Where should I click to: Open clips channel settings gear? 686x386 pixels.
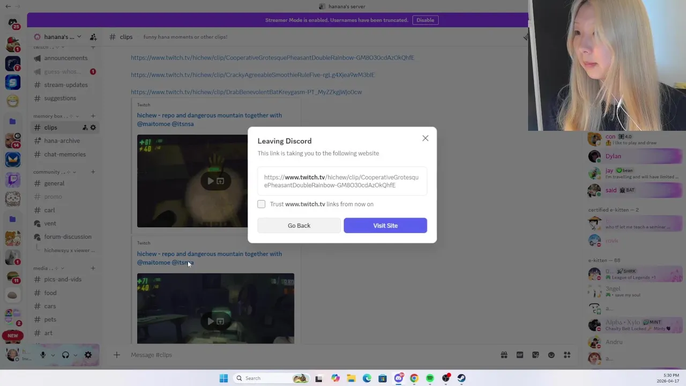click(93, 128)
